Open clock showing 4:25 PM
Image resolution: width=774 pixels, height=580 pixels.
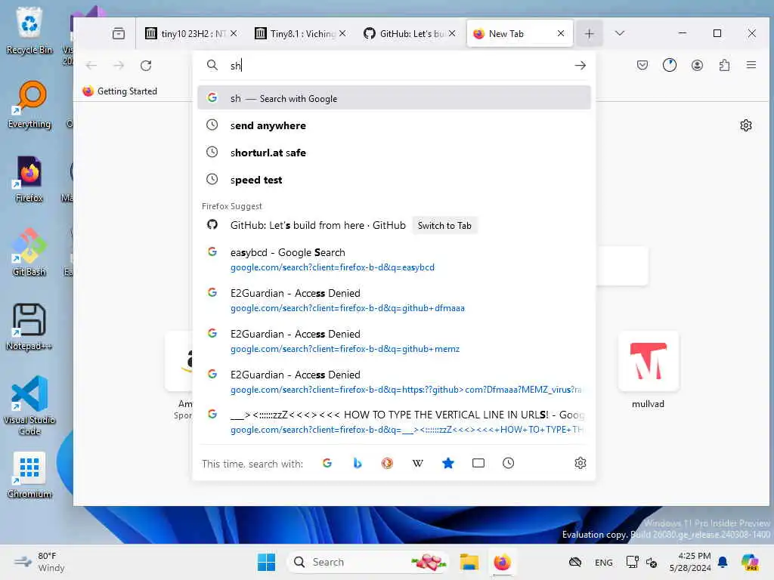pos(690,562)
